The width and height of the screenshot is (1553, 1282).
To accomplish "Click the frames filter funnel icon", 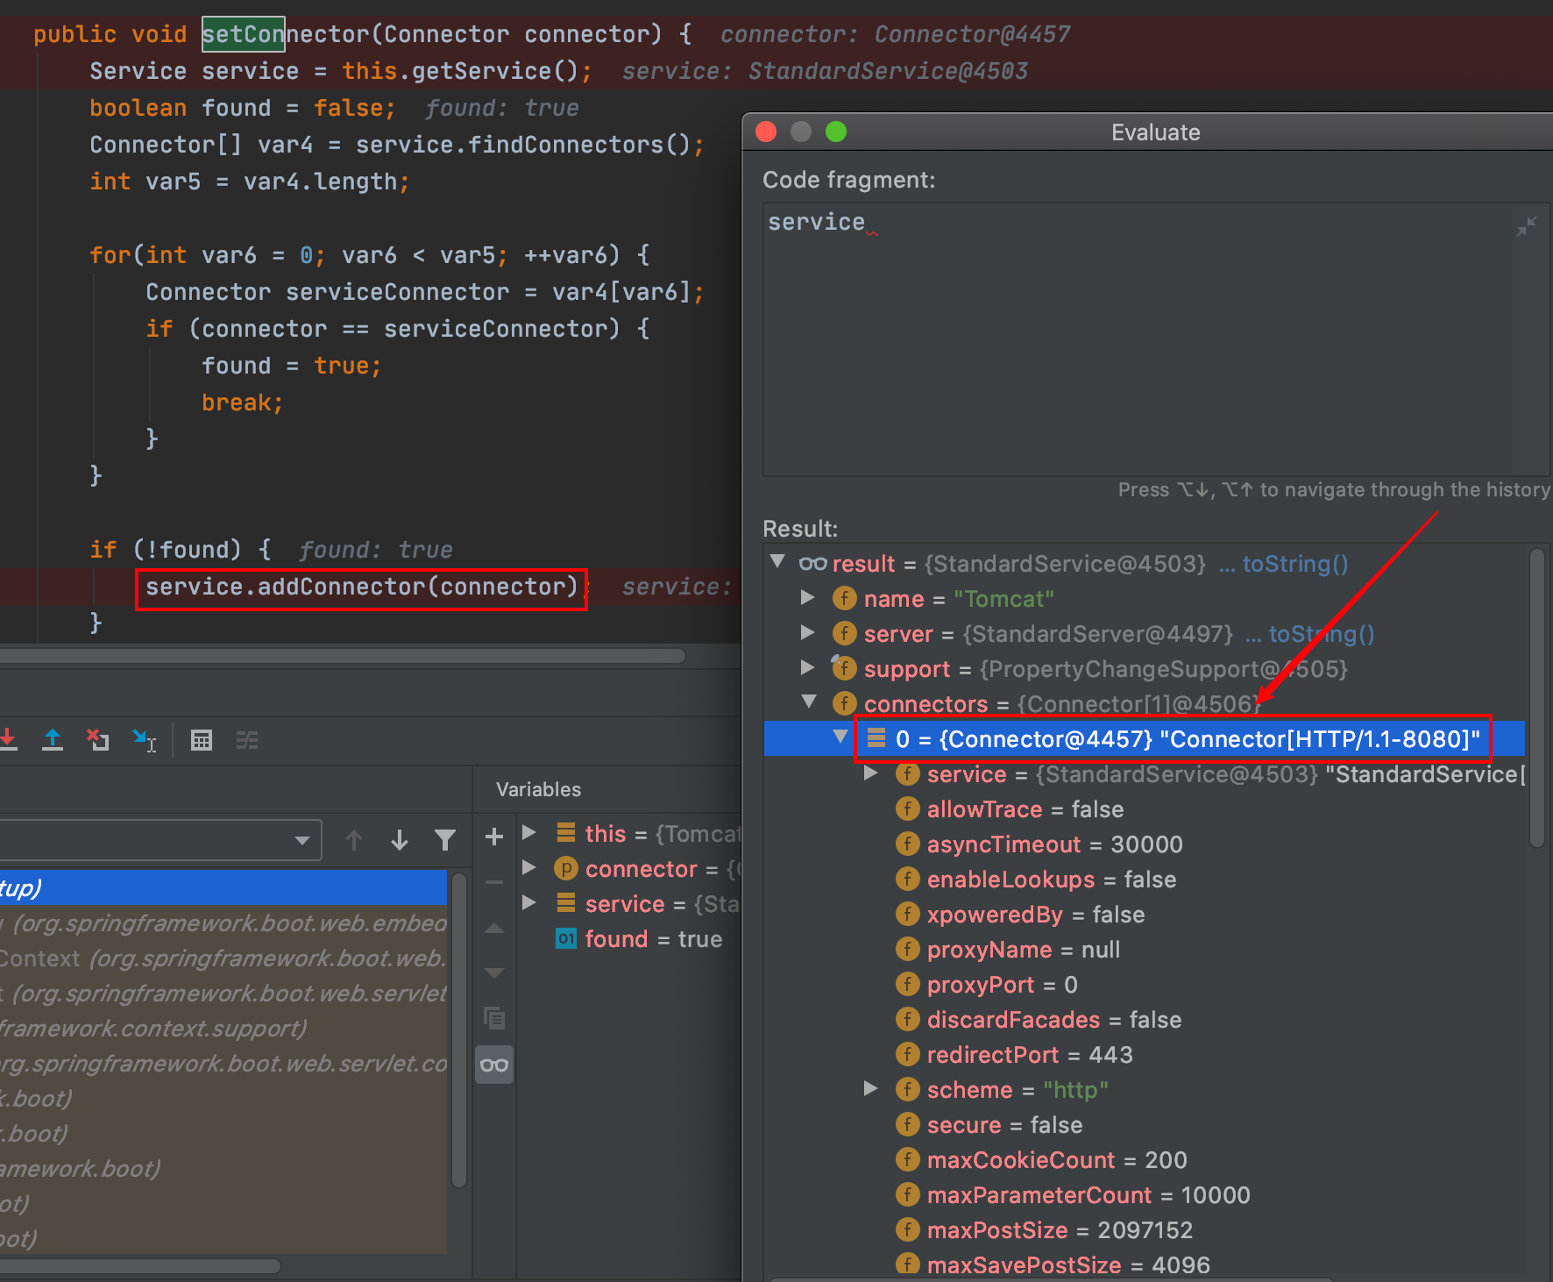I will tap(445, 840).
